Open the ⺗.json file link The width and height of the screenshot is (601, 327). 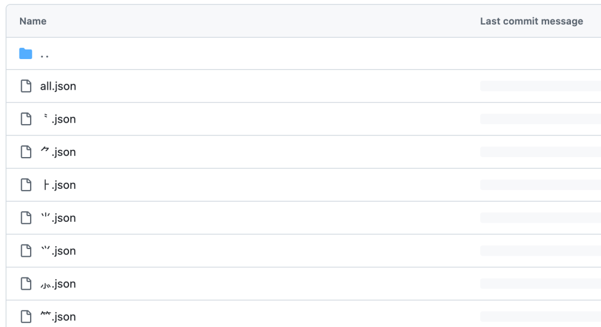click(58, 284)
